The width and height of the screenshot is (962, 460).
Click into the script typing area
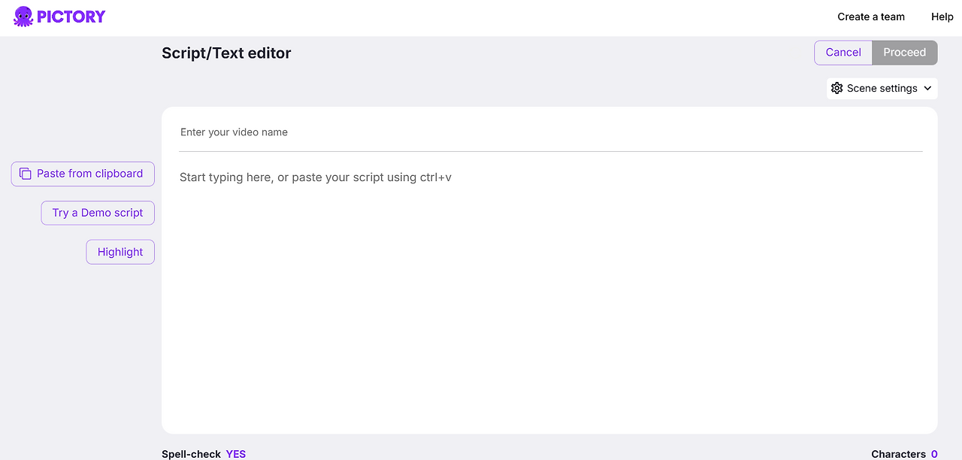(x=549, y=293)
